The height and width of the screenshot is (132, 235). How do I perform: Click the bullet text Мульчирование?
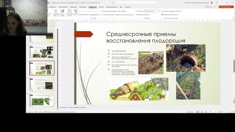click(118, 62)
